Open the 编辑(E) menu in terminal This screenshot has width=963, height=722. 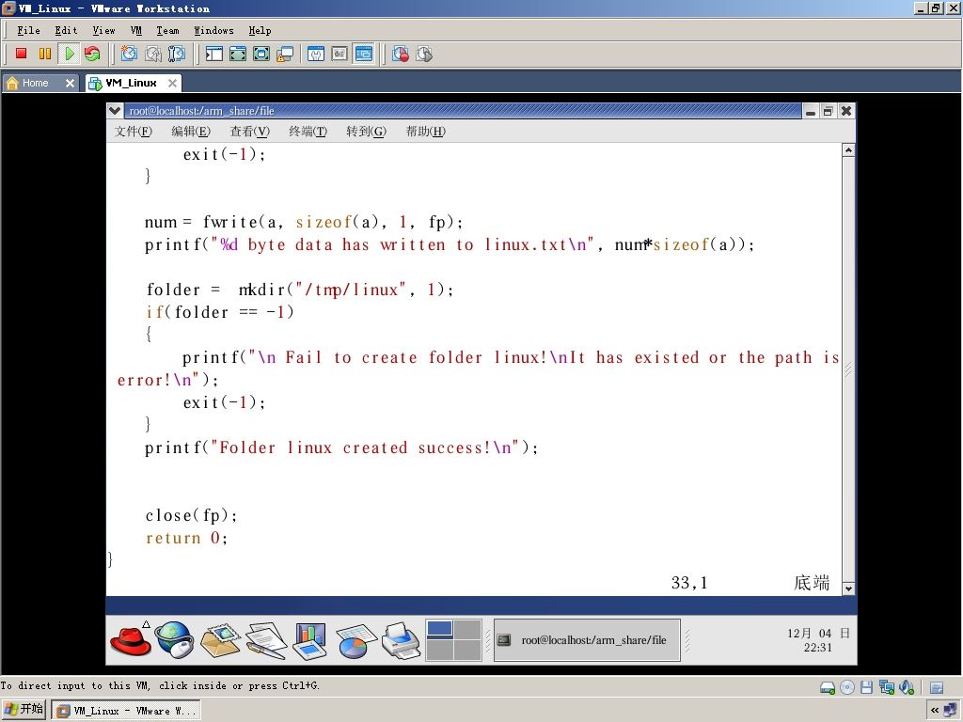click(x=190, y=131)
